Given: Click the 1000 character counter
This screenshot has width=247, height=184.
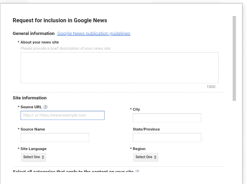Looking at the screenshot, I should 211,87.
